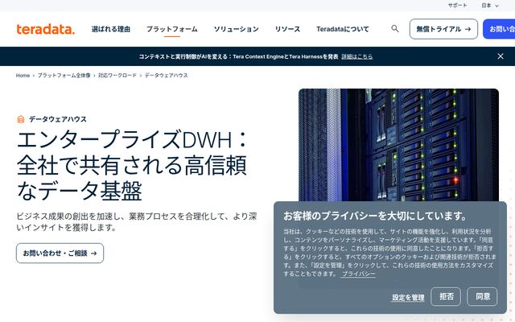Open the プラットフォーム menu
This screenshot has height=322, width=515.
coord(172,29)
